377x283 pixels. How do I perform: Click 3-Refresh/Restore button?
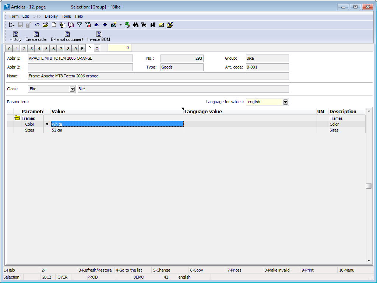point(96,270)
